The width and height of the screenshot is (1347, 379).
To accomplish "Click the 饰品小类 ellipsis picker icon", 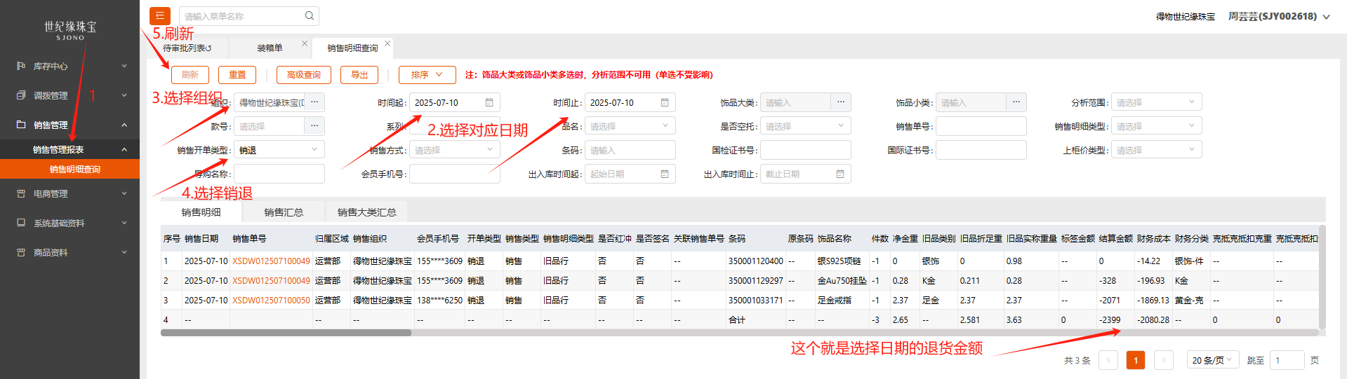I will [x=1016, y=102].
